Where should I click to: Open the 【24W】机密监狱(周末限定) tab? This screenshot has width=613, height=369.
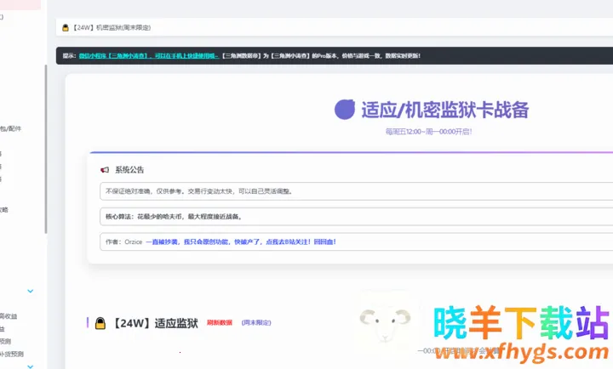(x=112, y=28)
